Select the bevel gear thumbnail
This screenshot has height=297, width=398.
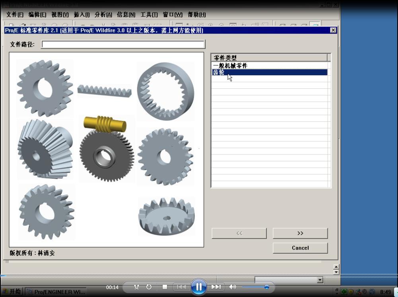tap(45, 149)
